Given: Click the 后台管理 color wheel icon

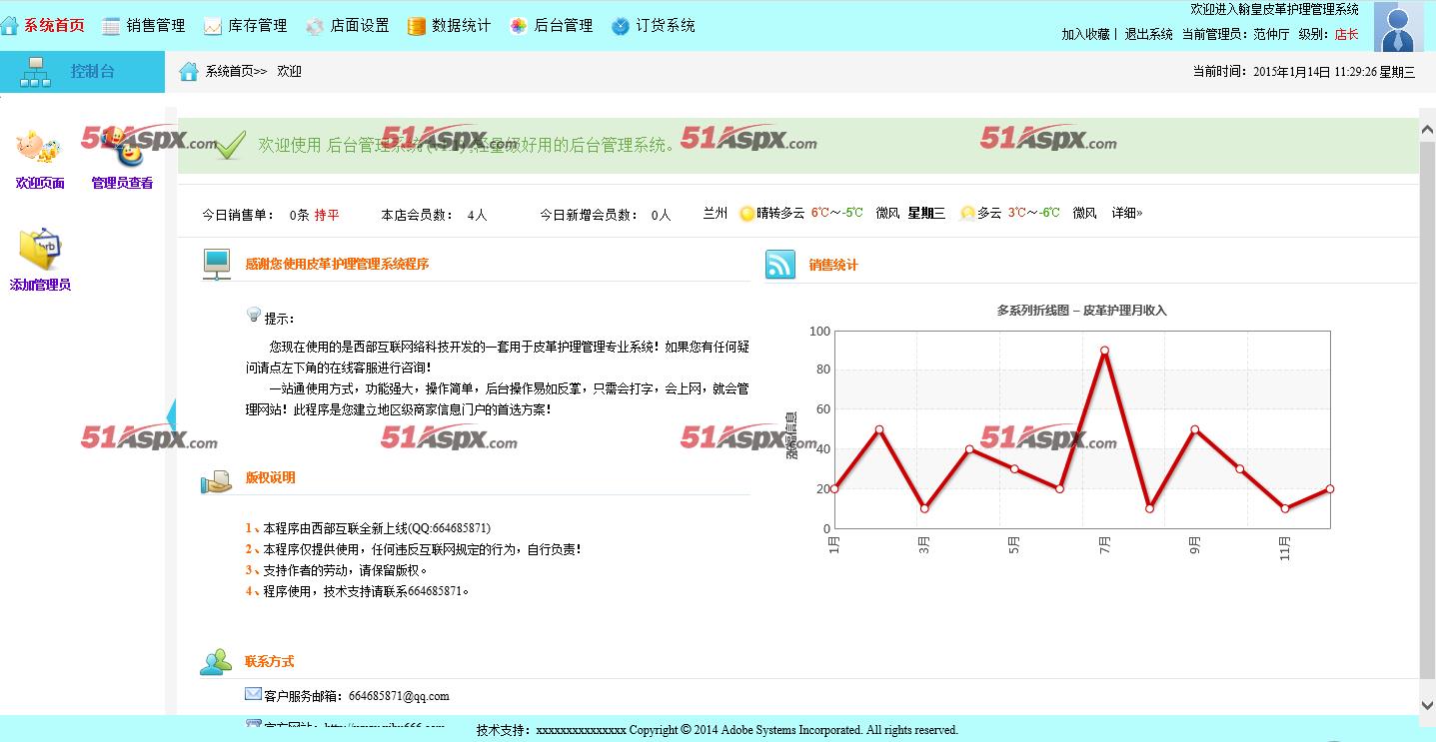Looking at the screenshot, I should pyautogui.click(x=518, y=26).
